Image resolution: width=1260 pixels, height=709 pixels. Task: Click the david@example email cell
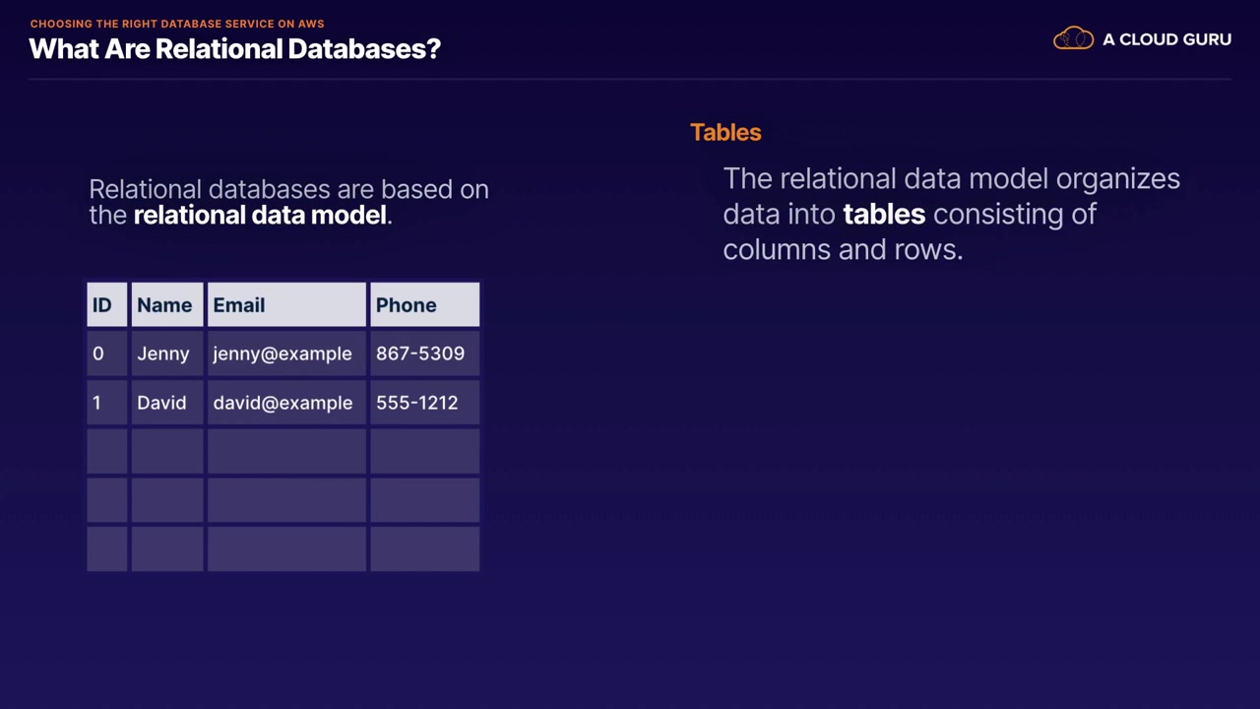click(283, 403)
